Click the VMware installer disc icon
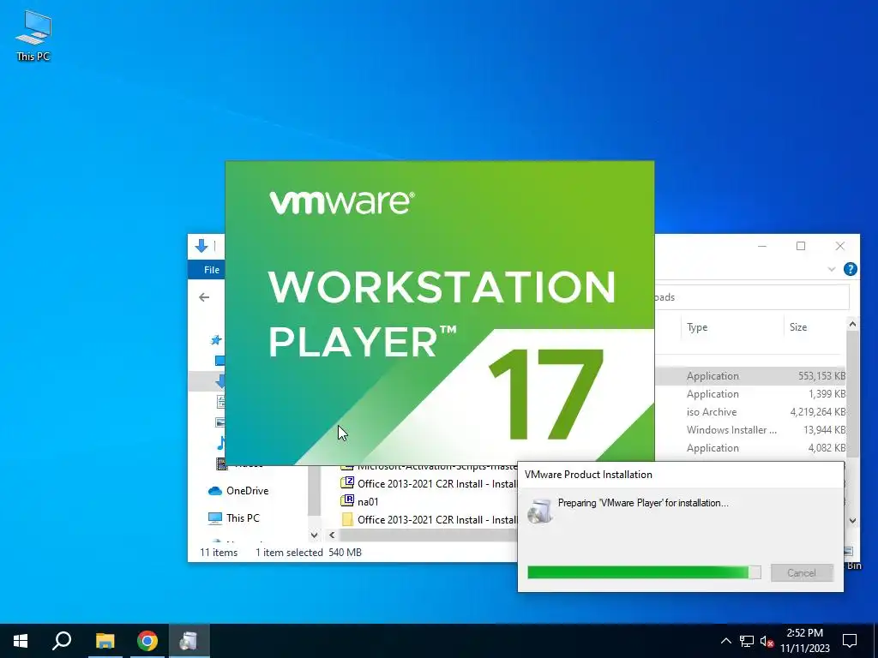Viewport: 878px width, 658px height. [540, 511]
